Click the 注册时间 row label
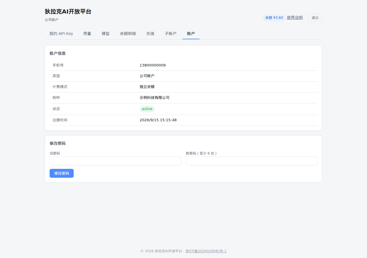Viewport: 367px width, 258px height. pos(60,120)
